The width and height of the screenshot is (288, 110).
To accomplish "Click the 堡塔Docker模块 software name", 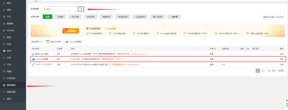I will 42,54.
